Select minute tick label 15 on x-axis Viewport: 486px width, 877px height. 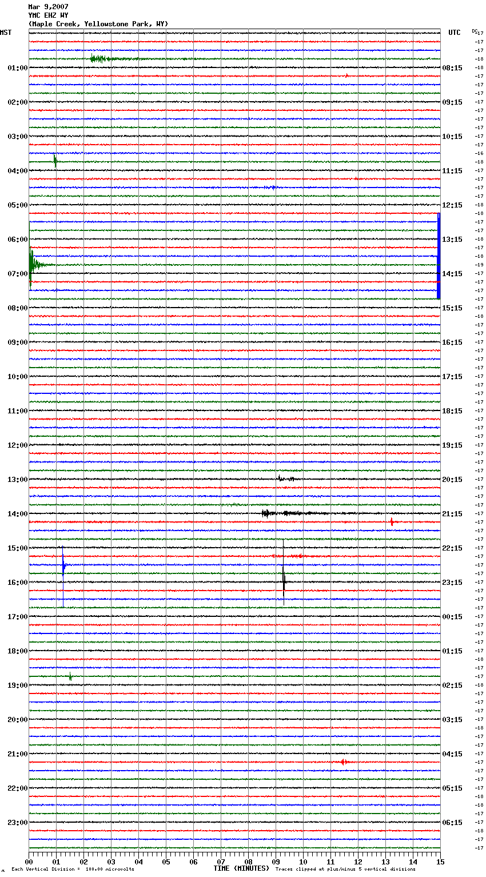tap(440, 861)
